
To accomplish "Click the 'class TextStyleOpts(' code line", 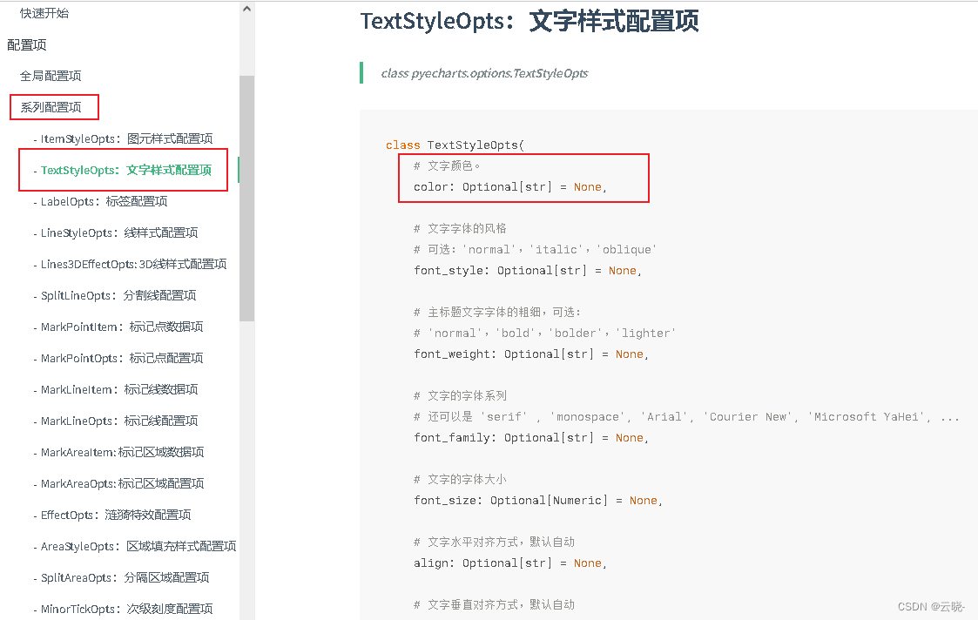I will pyautogui.click(x=455, y=145).
